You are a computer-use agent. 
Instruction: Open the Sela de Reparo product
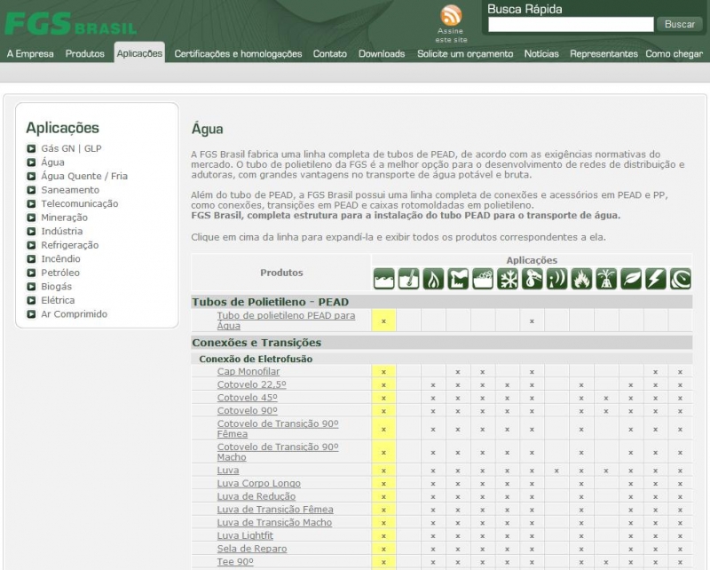(x=252, y=550)
